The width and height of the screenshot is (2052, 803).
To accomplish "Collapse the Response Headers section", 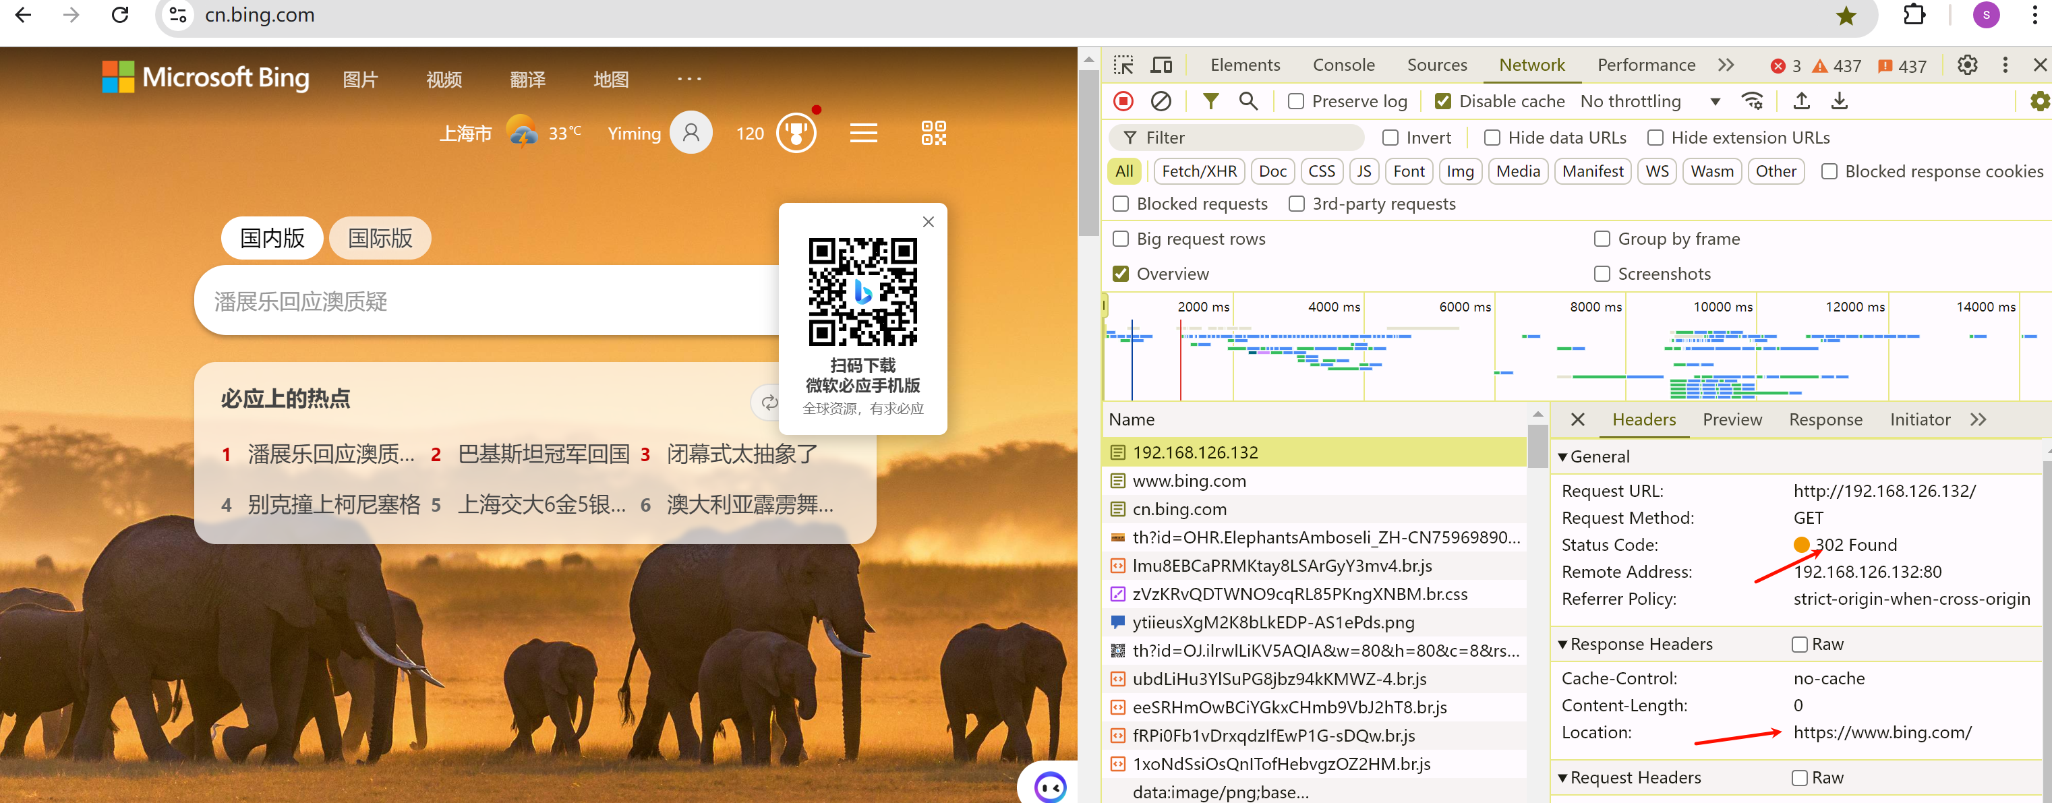I will point(1564,644).
